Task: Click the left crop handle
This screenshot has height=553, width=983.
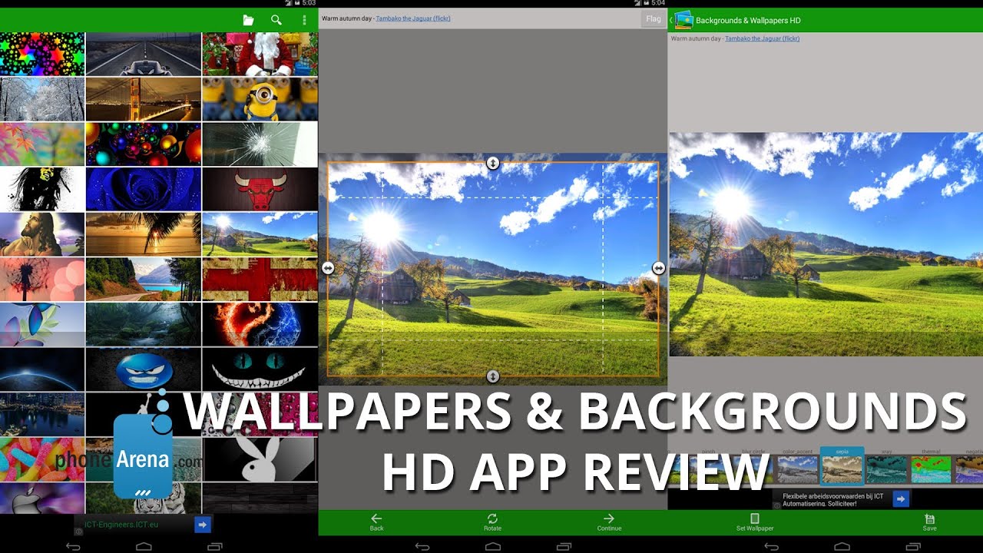Action: point(328,268)
